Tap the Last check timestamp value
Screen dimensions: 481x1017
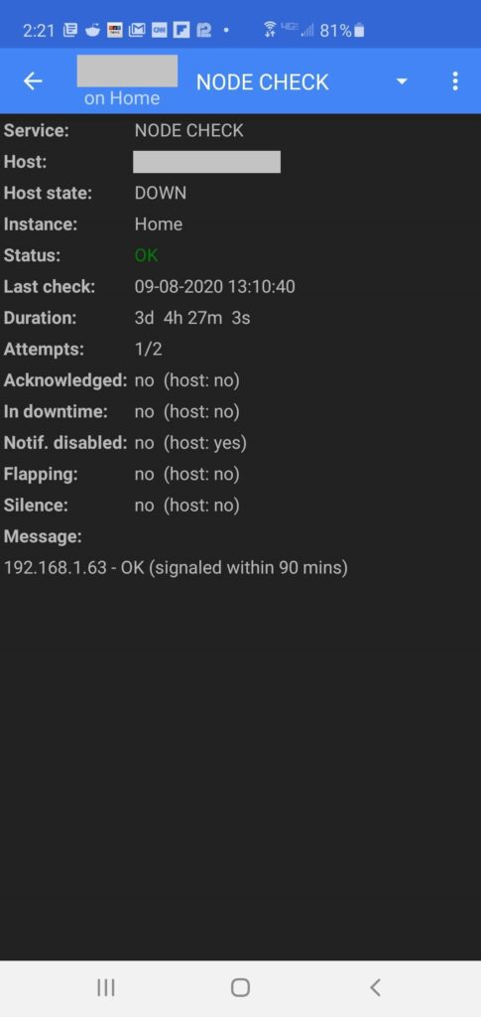click(x=215, y=287)
